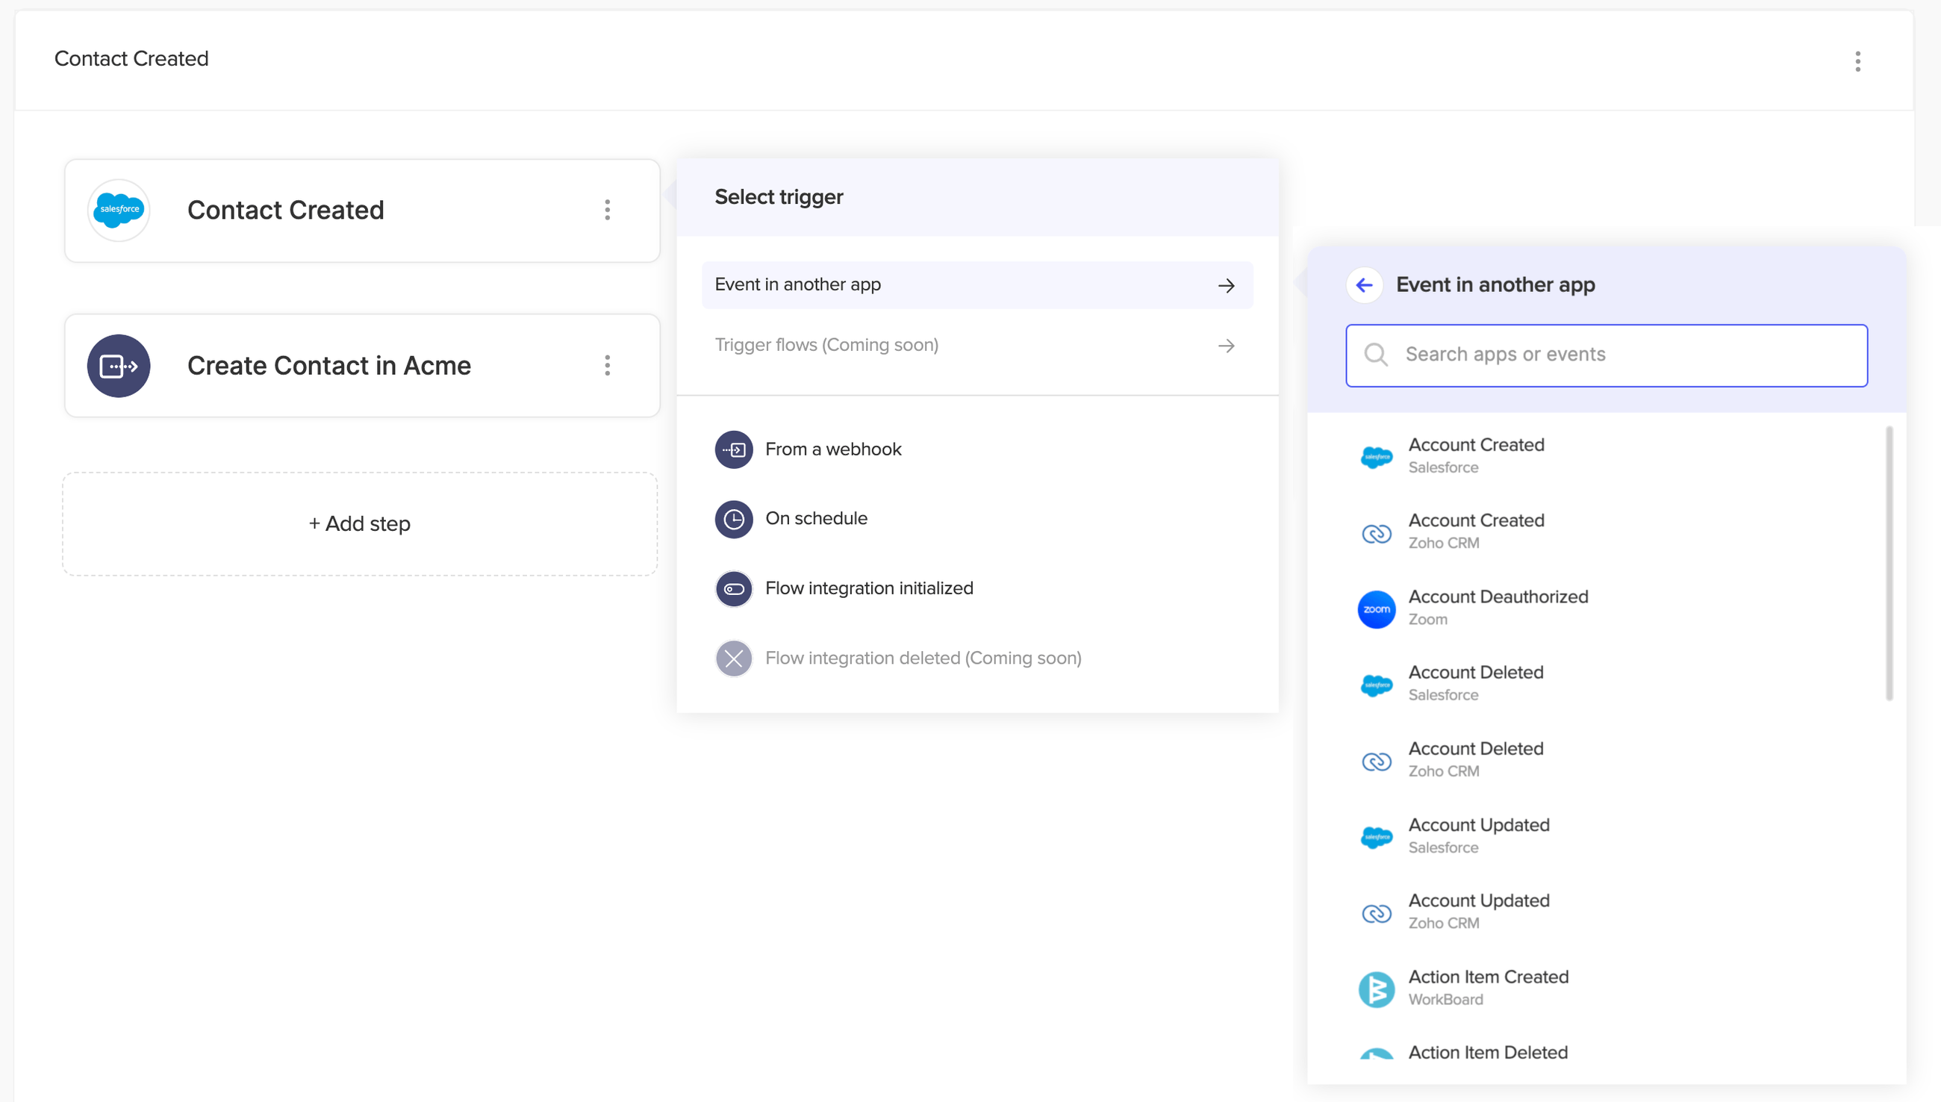Open the three-dot menu on Contact Created step
Viewport: 1941px width, 1102px height.
pos(608,211)
